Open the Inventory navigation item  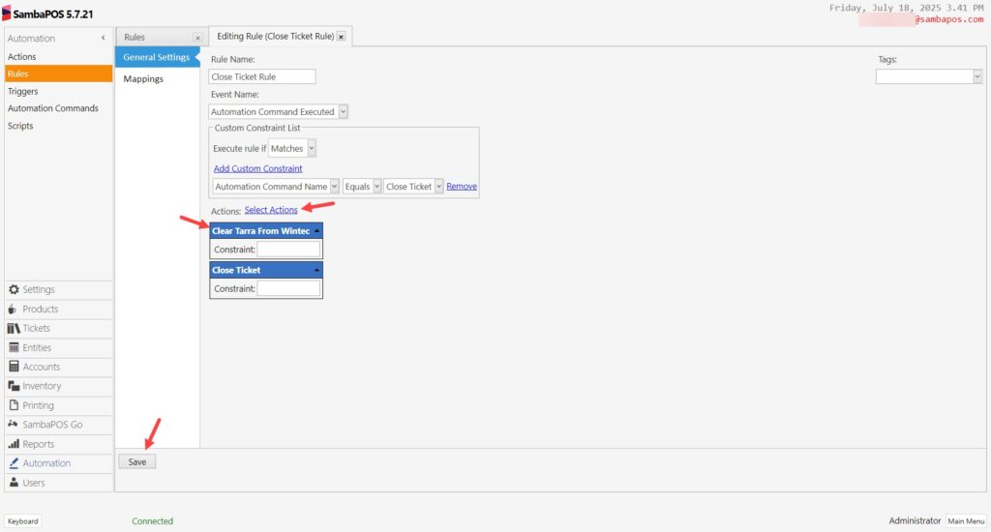59,386
